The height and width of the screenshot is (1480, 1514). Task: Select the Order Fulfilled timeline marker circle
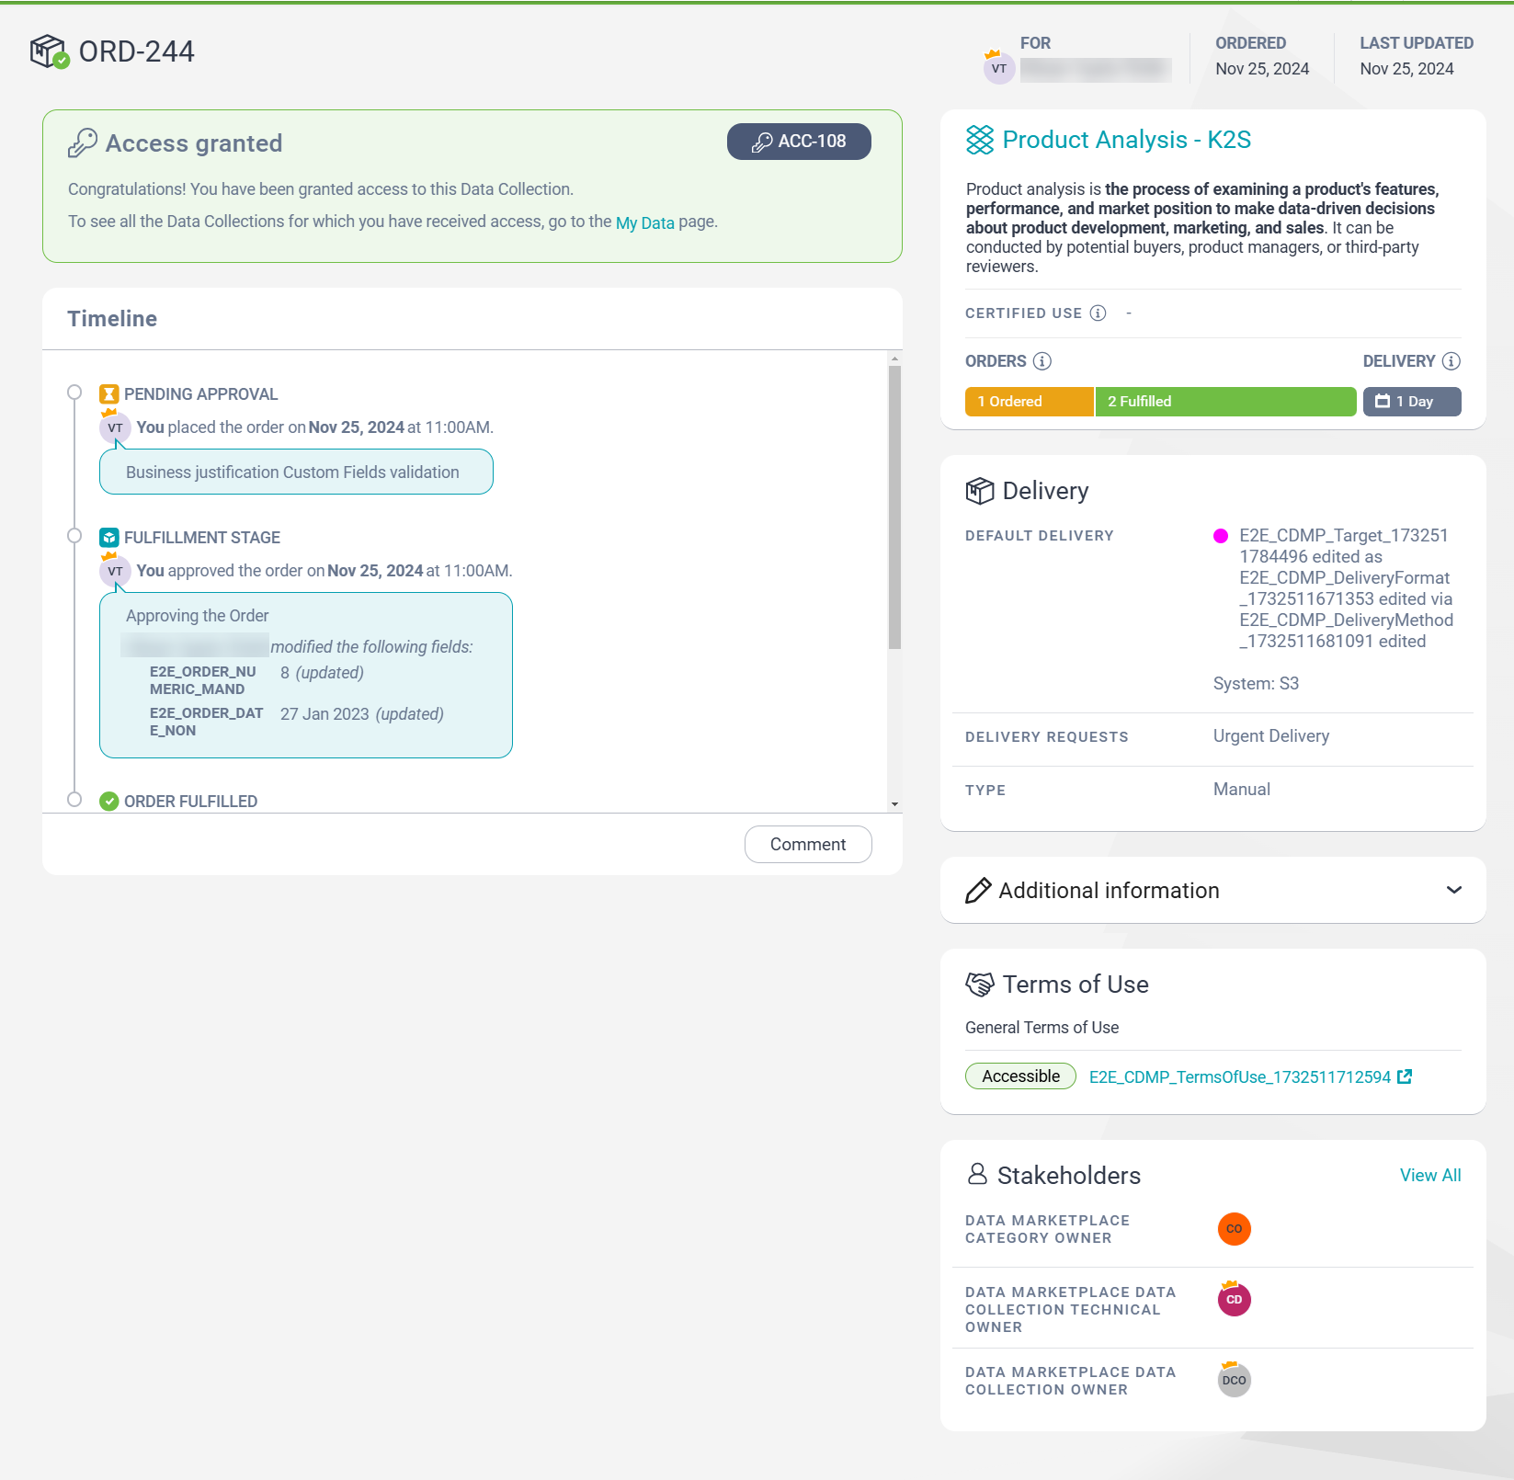[74, 800]
